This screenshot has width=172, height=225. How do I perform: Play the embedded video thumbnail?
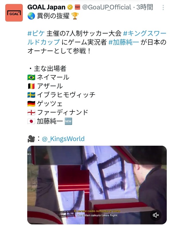pyautogui.click(x=97, y=185)
